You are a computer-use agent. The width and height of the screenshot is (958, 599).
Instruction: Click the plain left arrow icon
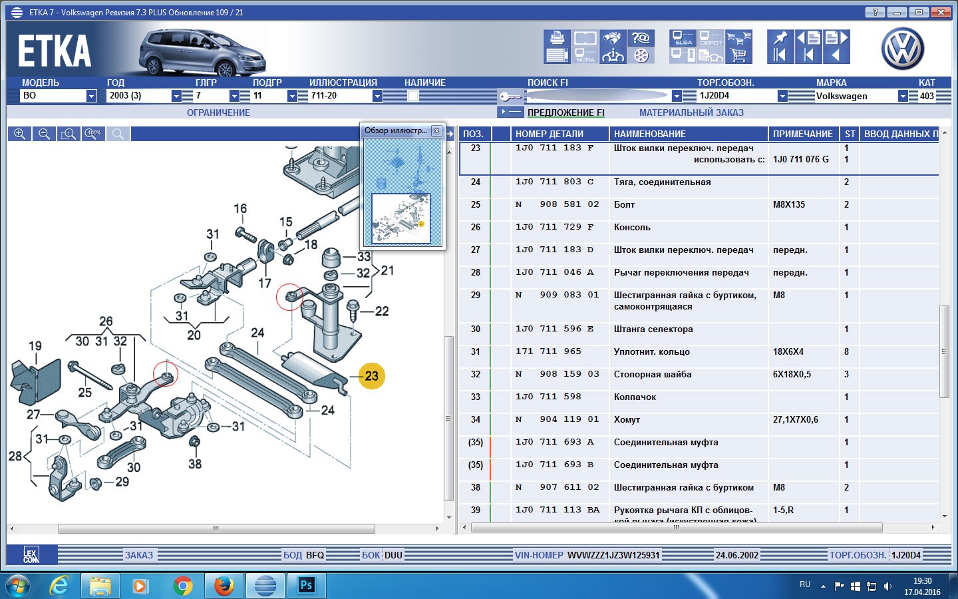(x=837, y=55)
